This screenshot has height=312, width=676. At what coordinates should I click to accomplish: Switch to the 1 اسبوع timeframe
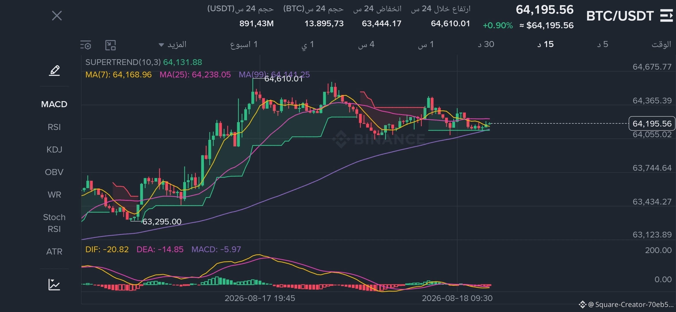coord(244,44)
